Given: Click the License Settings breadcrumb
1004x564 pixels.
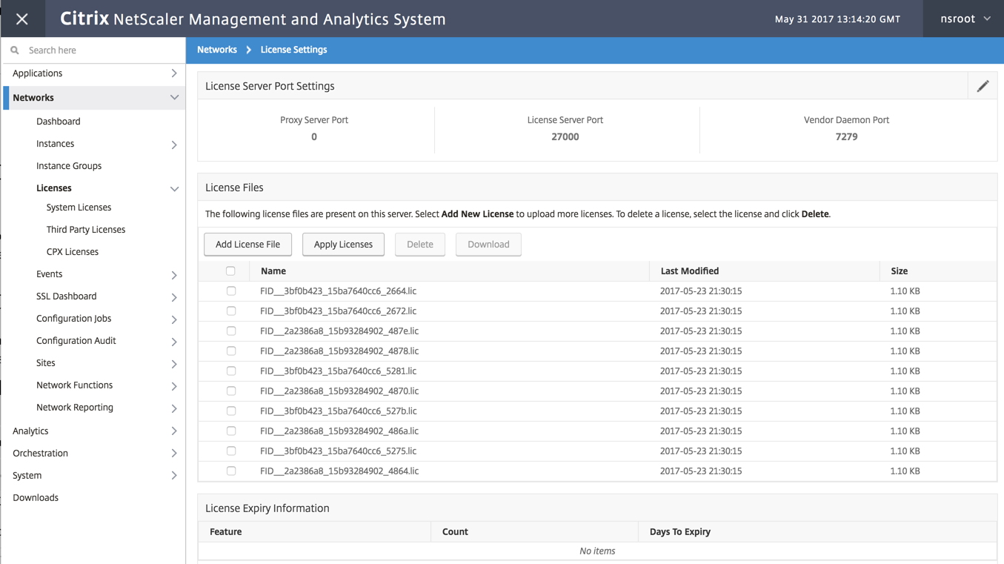Looking at the screenshot, I should [293, 50].
